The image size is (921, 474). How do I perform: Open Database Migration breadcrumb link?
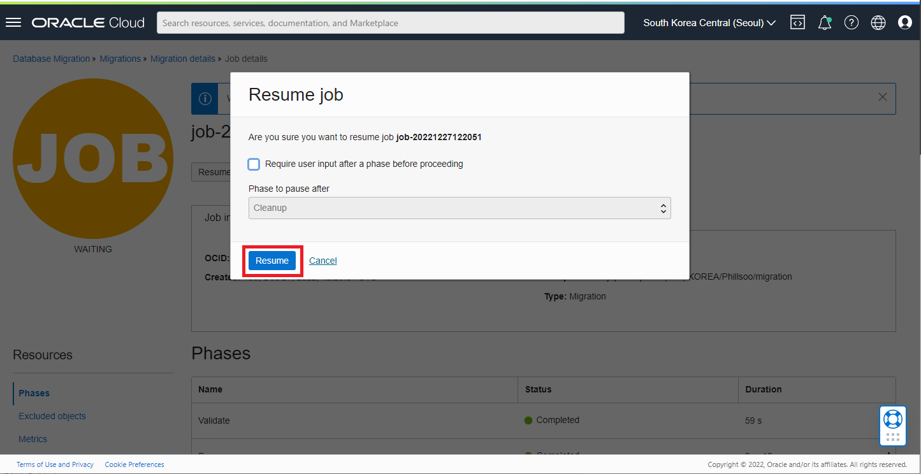(52, 59)
